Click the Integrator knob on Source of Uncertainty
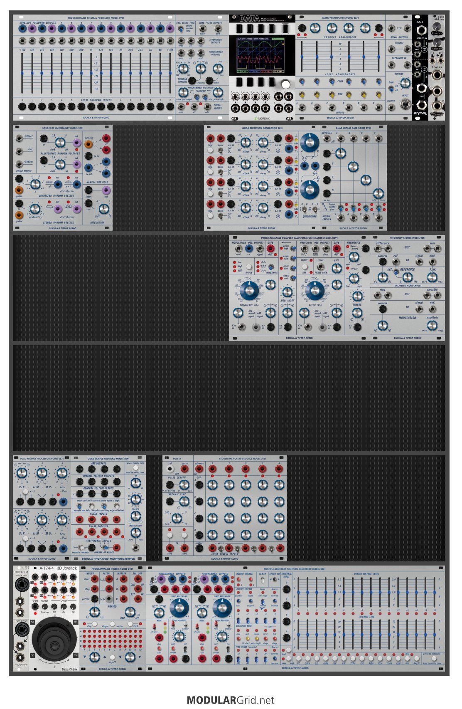Screen dimensions: 462x709 [x=104, y=208]
